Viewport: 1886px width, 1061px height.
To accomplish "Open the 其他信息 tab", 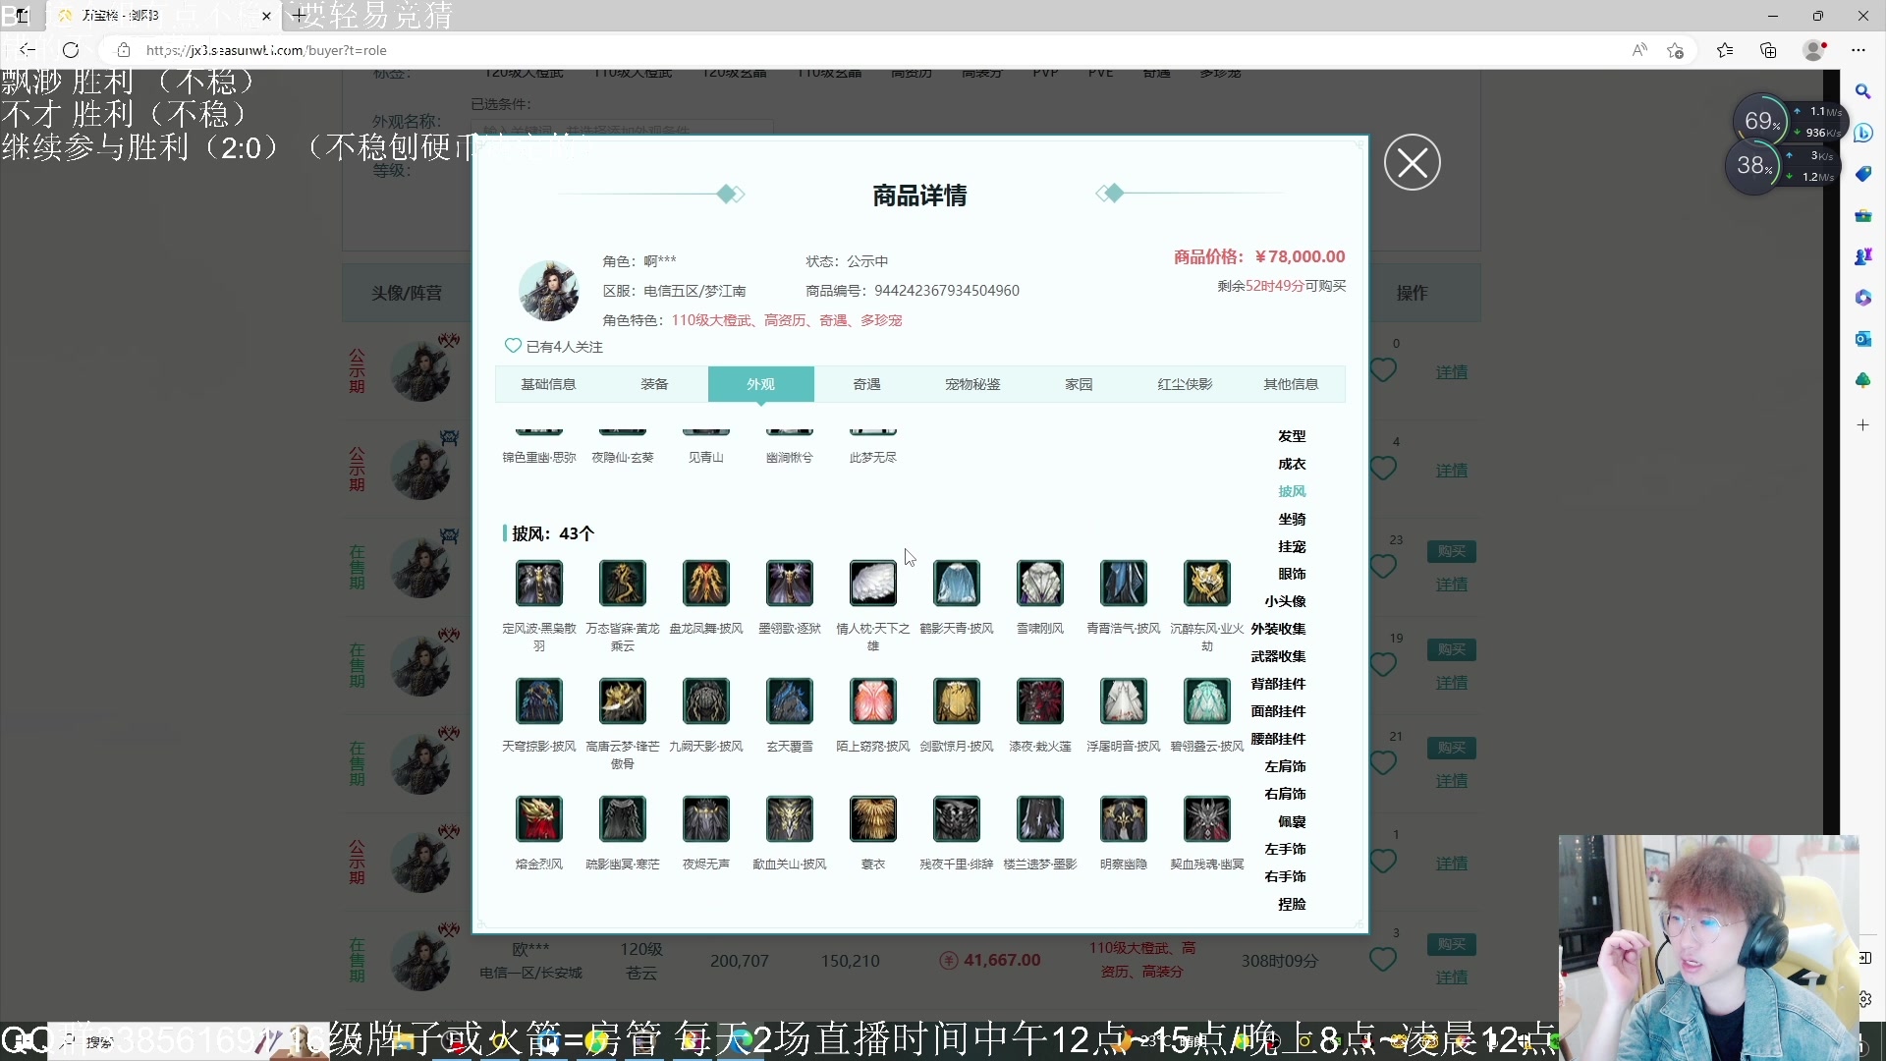I will [1291, 384].
